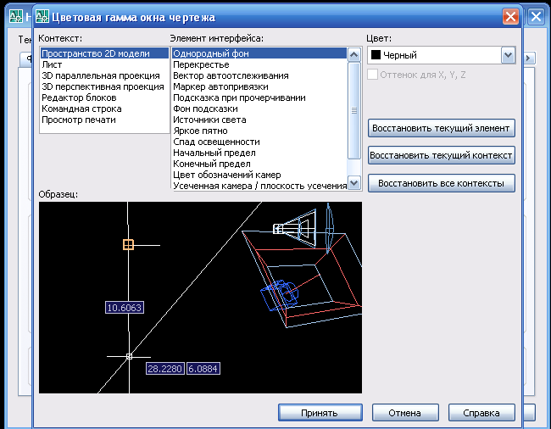Select Источники света element

pyautogui.click(x=259, y=120)
